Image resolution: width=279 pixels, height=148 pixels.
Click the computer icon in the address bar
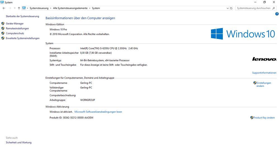[x=24, y=8]
